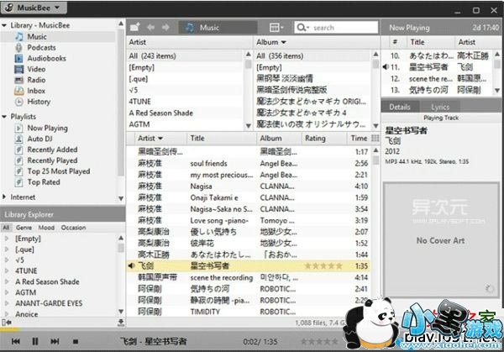
Task: Select the Mood filter in Library Explorer
Action: (x=46, y=228)
